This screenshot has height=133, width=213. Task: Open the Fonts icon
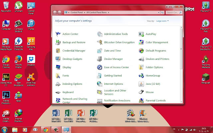click(58, 75)
